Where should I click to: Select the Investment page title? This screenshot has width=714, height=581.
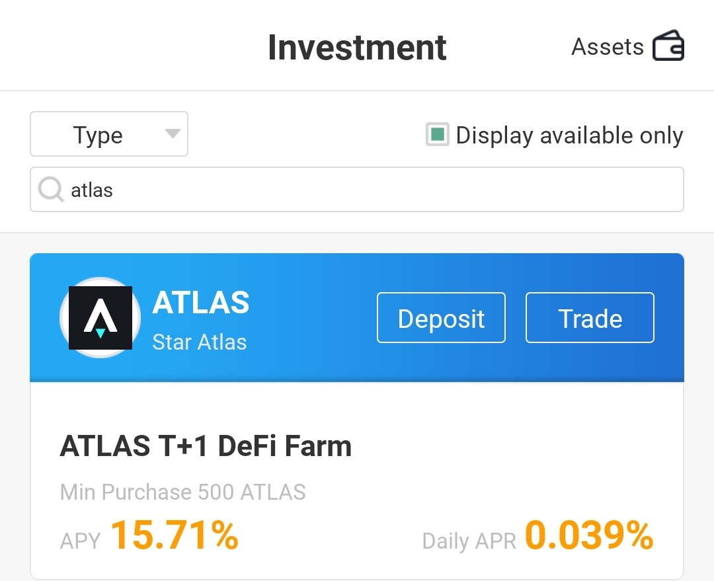(x=357, y=48)
